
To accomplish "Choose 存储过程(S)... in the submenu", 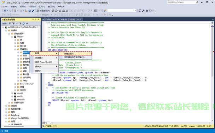I will pos(75,54).
